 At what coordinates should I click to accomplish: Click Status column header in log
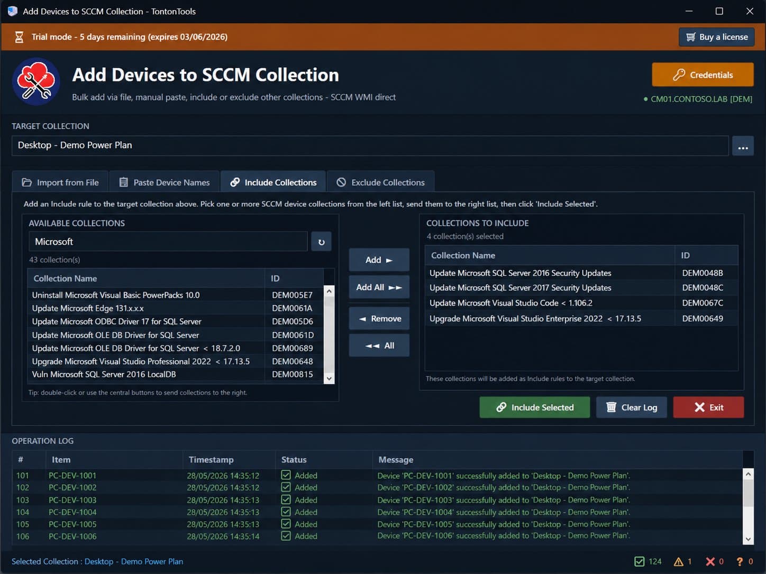(x=324, y=460)
